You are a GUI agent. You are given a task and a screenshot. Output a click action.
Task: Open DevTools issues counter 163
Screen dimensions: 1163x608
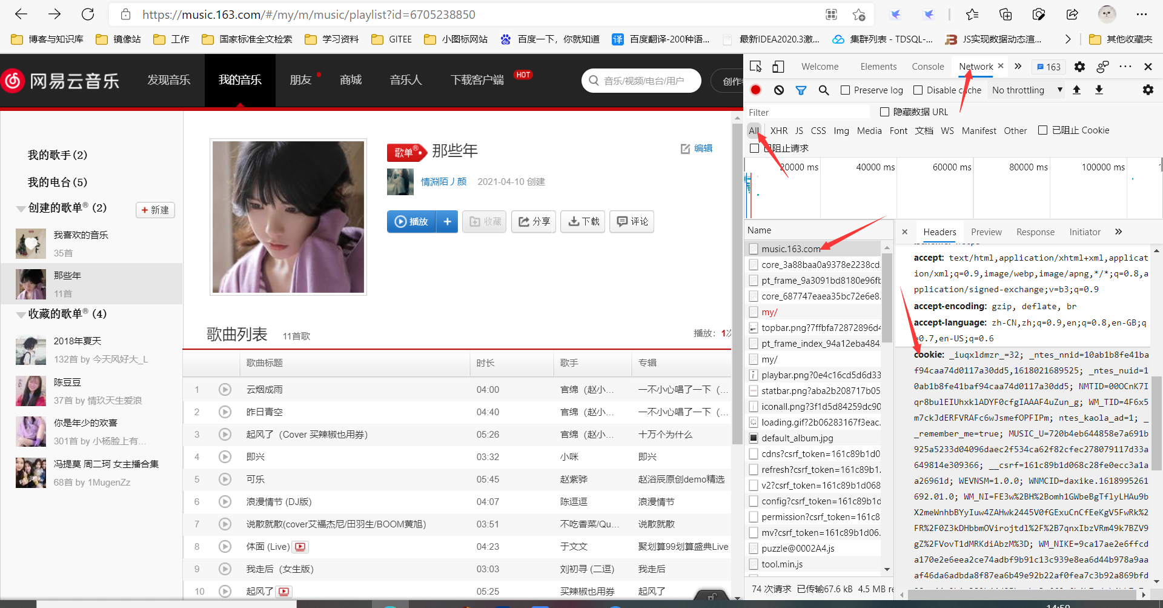(1049, 67)
